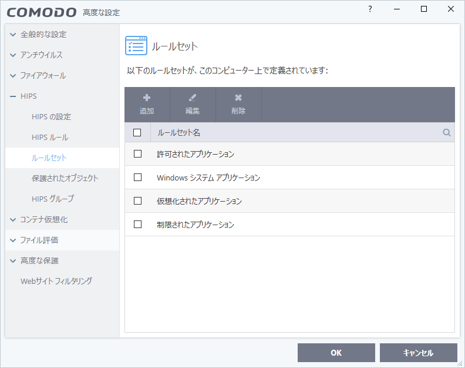465x368 pixels.
Task: Tick the 制限されたアプリケーション checkbox
Action: (x=138, y=225)
